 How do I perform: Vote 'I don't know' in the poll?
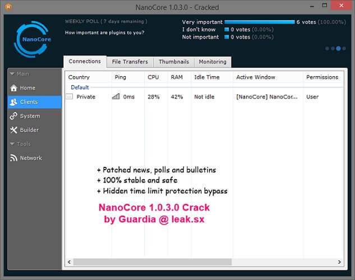pos(199,30)
